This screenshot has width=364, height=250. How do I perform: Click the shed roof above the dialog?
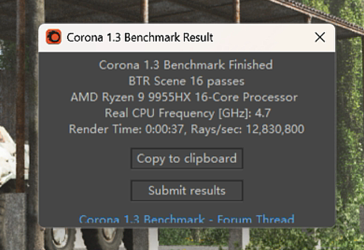pos(318,11)
